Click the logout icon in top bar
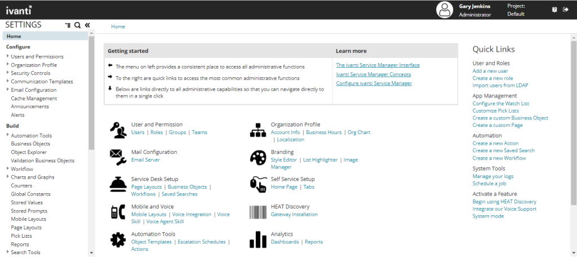 coord(566,10)
